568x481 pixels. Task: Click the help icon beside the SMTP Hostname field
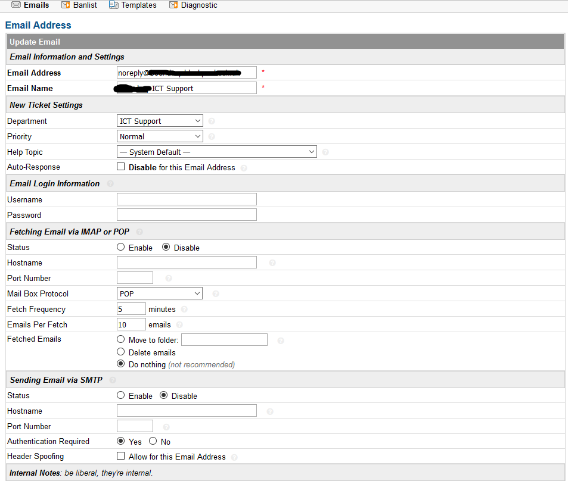tap(269, 411)
